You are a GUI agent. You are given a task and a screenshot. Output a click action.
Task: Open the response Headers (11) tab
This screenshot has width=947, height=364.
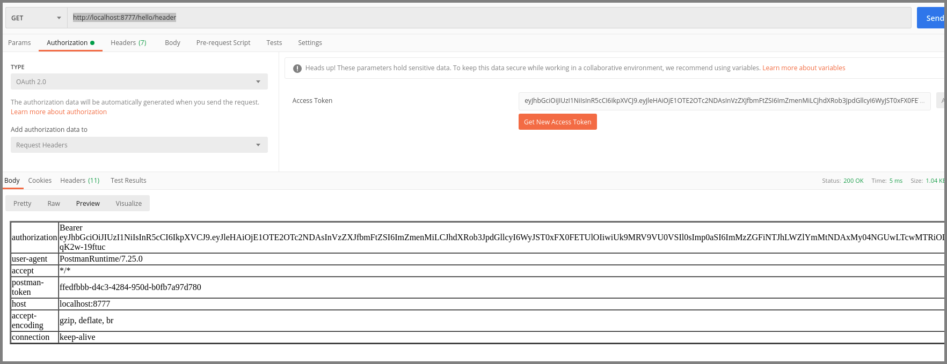pyautogui.click(x=80, y=181)
